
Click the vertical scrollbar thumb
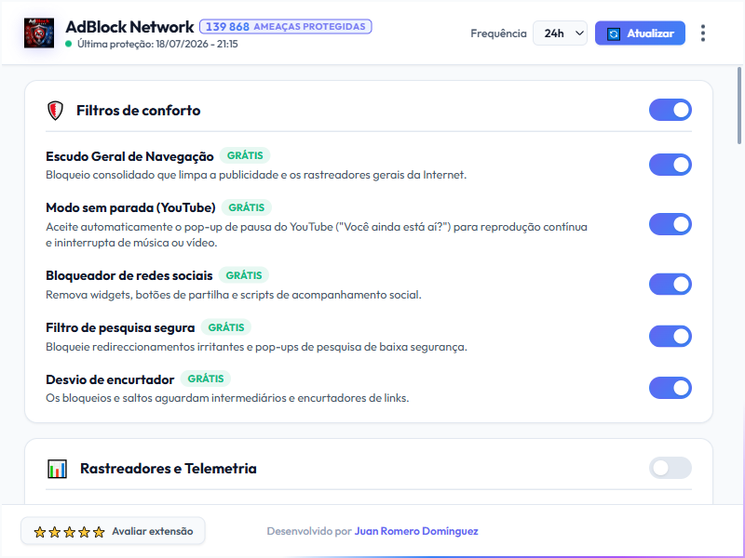click(x=739, y=105)
